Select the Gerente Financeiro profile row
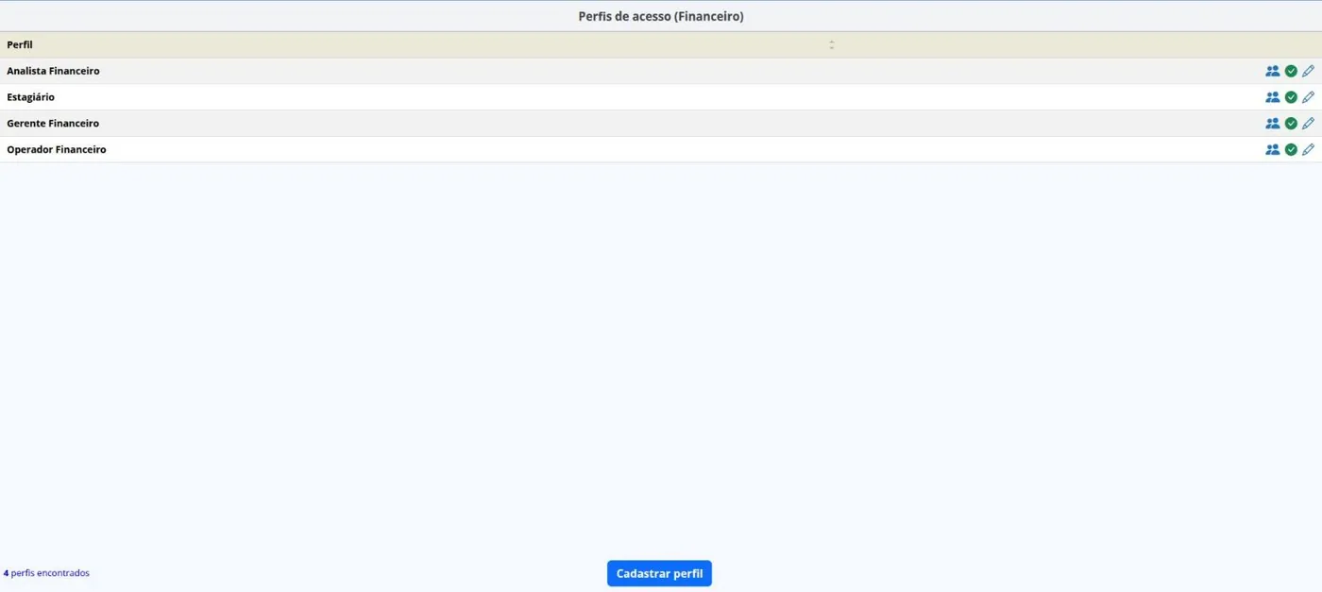The width and height of the screenshot is (1322, 592). point(661,124)
